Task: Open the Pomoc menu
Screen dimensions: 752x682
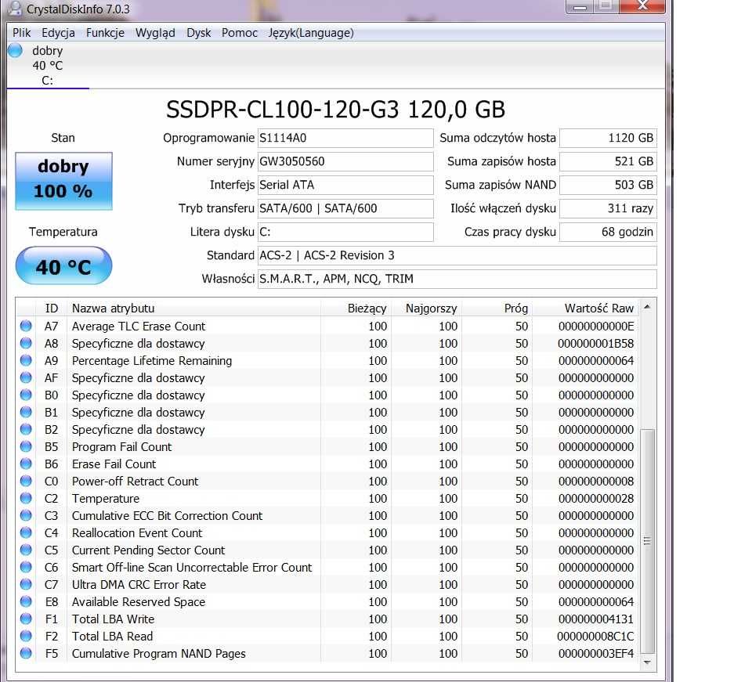Action: tap(240, 33)
